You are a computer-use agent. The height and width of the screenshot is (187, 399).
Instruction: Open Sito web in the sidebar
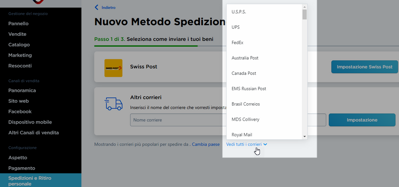click(18, 101)
